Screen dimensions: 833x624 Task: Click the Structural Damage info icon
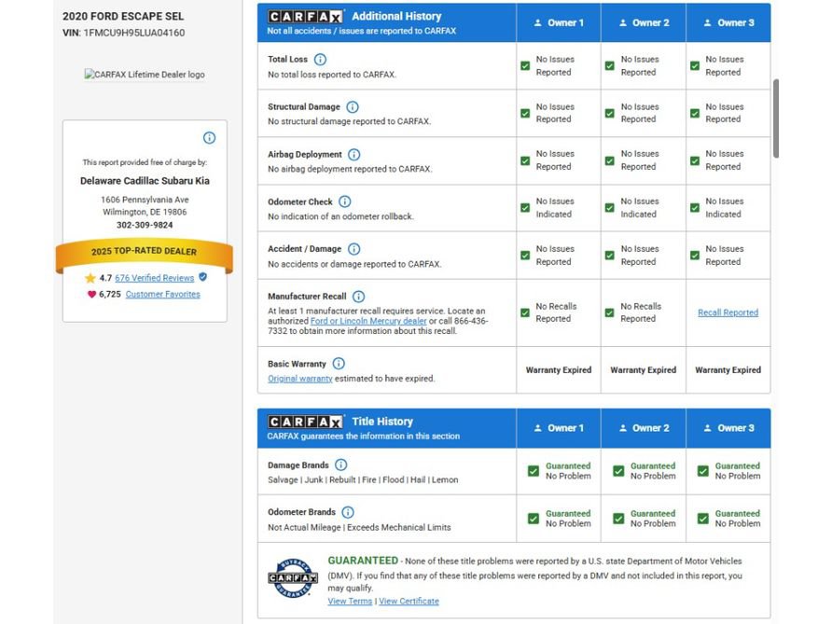point(353,106)
